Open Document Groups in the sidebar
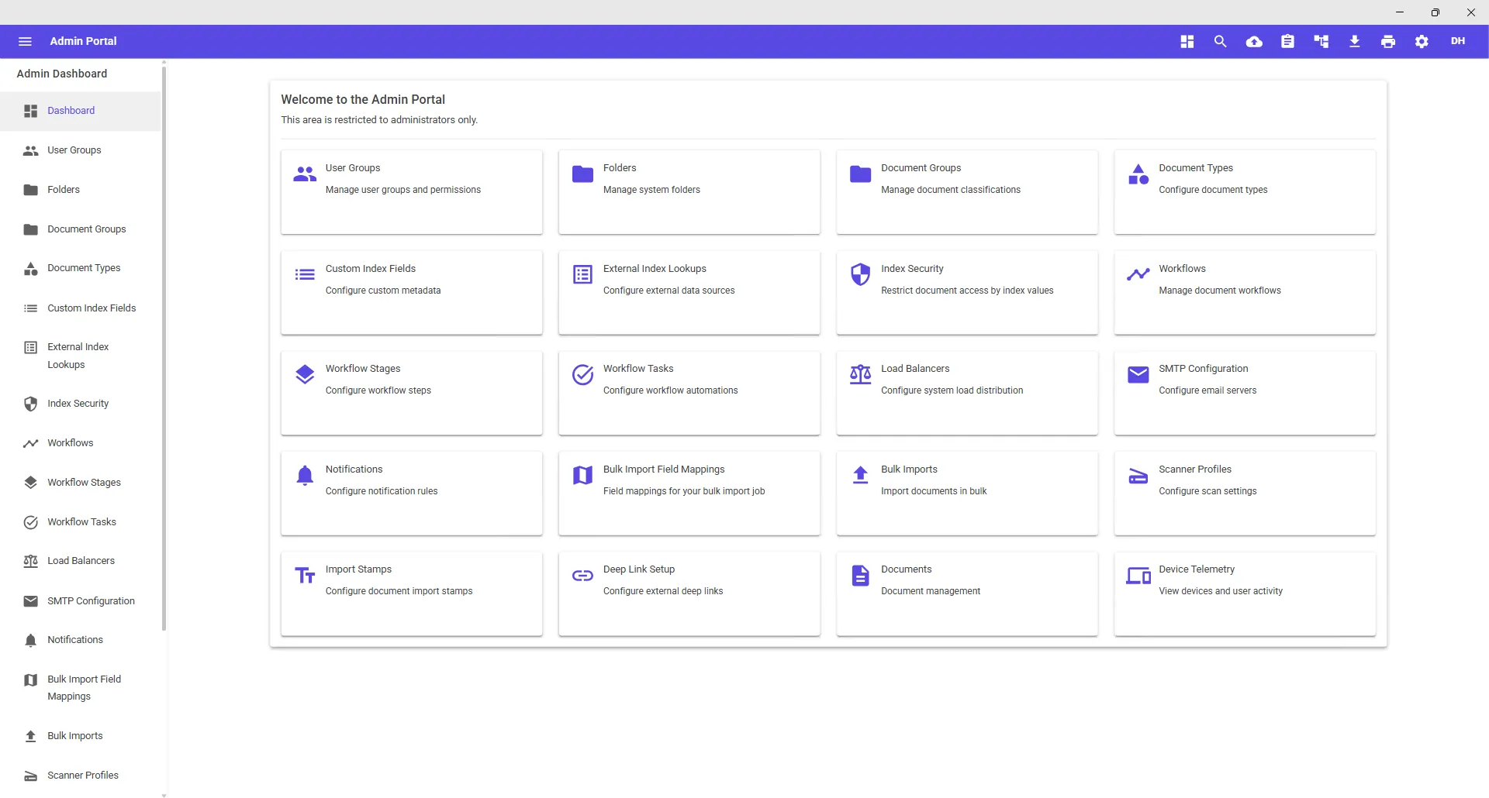1489x798 pixels. click(81, 229)
